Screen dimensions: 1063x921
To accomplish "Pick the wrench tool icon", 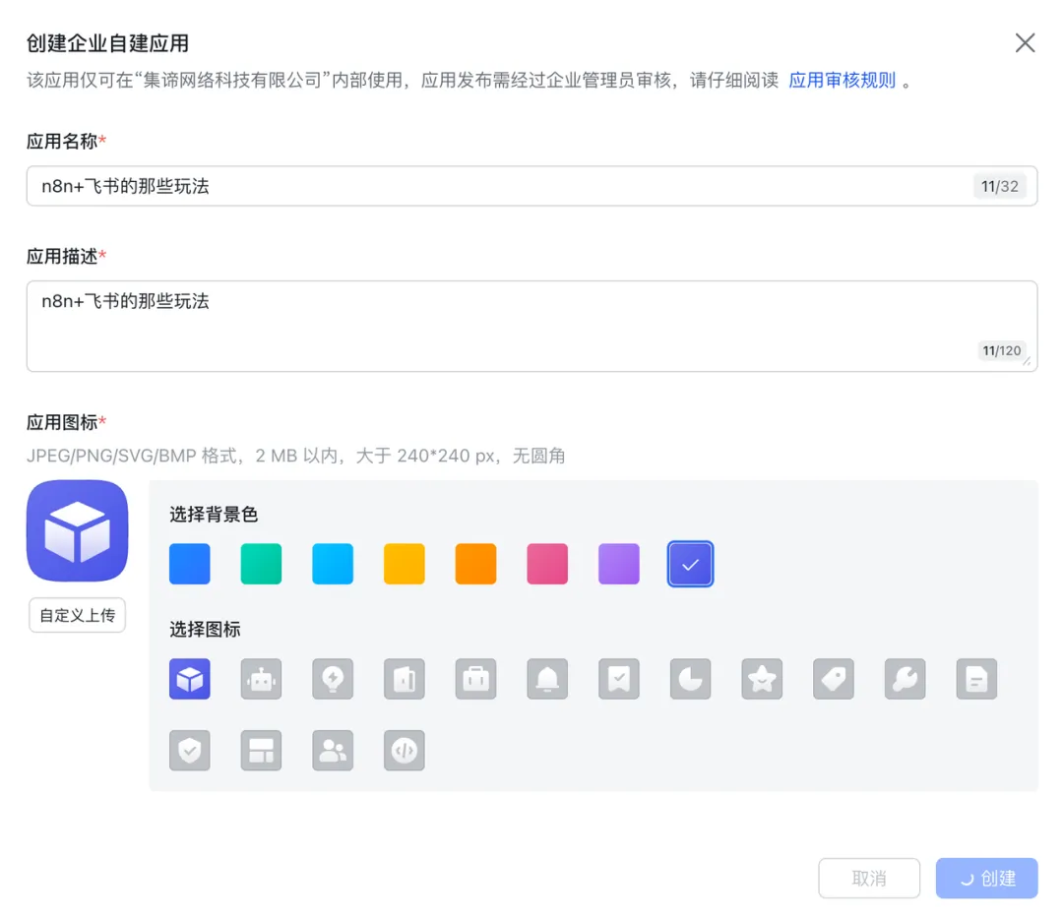I will click(906, 679).
